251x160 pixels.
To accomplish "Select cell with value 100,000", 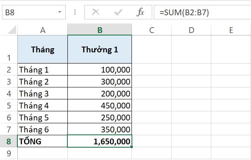I will [100, 69].
